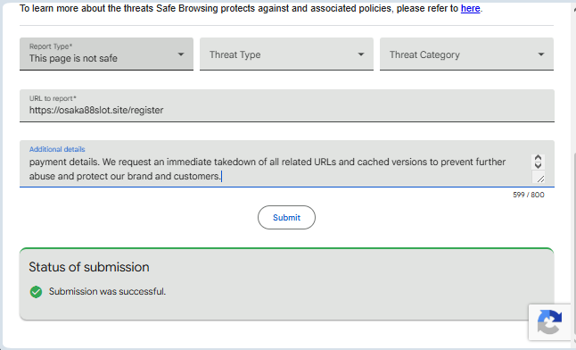Click the reCAPTCHA badge icon
Image resolution: width=576 pixels, height=350 pixels.
point(549,322)
